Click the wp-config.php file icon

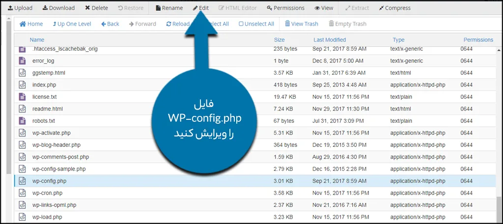(x=22, y=181)
